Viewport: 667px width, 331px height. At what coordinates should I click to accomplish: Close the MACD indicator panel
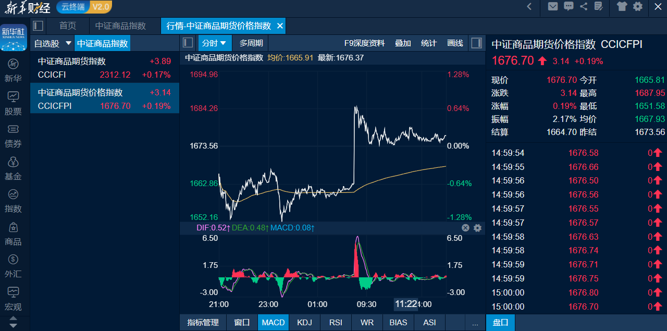coord(465,228)
